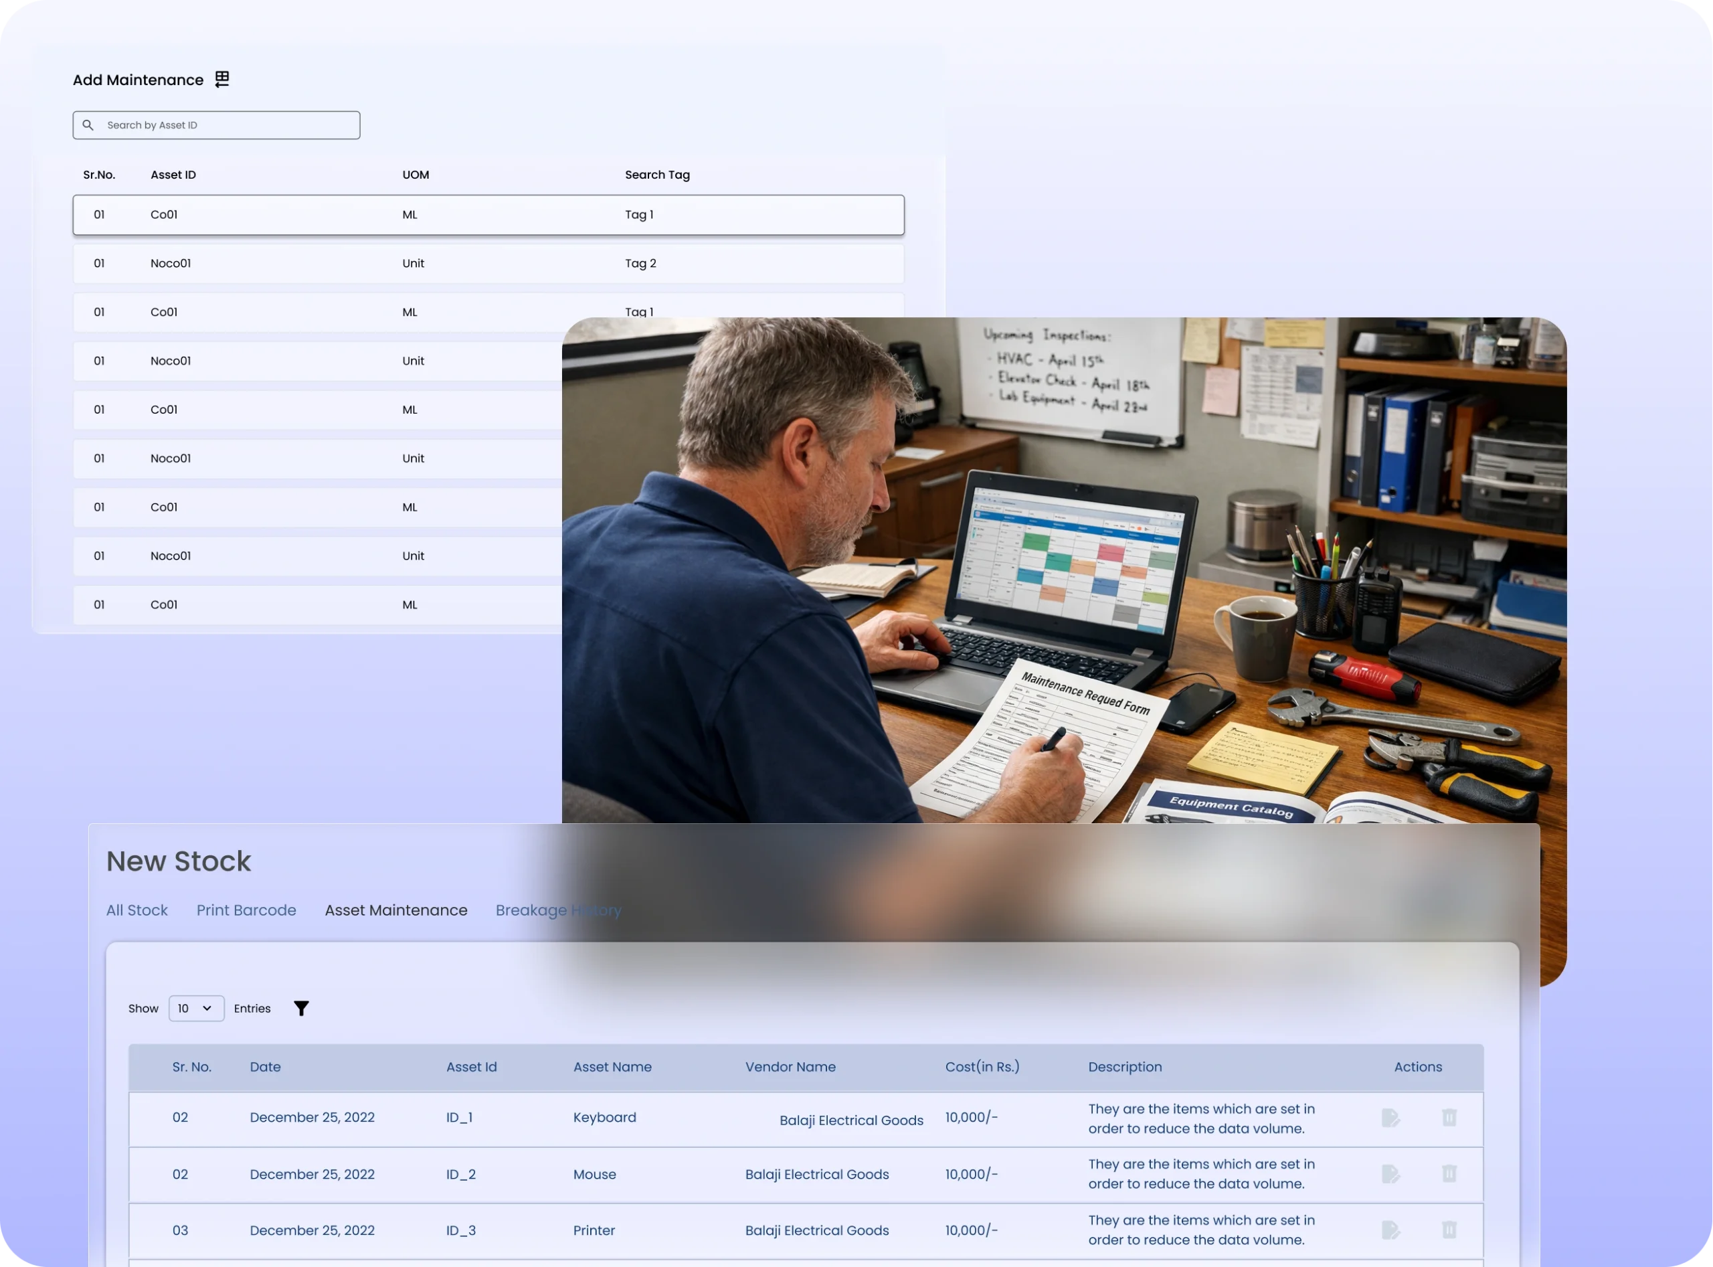
Task: Select the highlighted Co01 Tag 1 row
Action: (x=488, y=215)
